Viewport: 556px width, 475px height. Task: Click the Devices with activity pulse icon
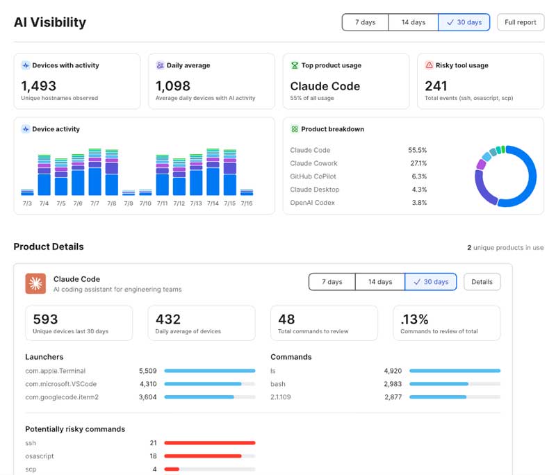click(26, 65)
